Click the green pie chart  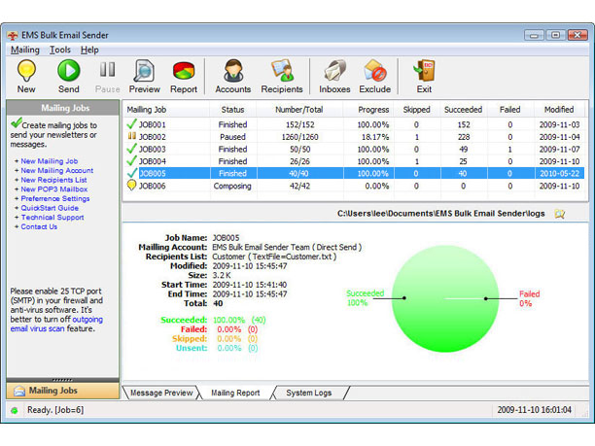pos(445,299)
